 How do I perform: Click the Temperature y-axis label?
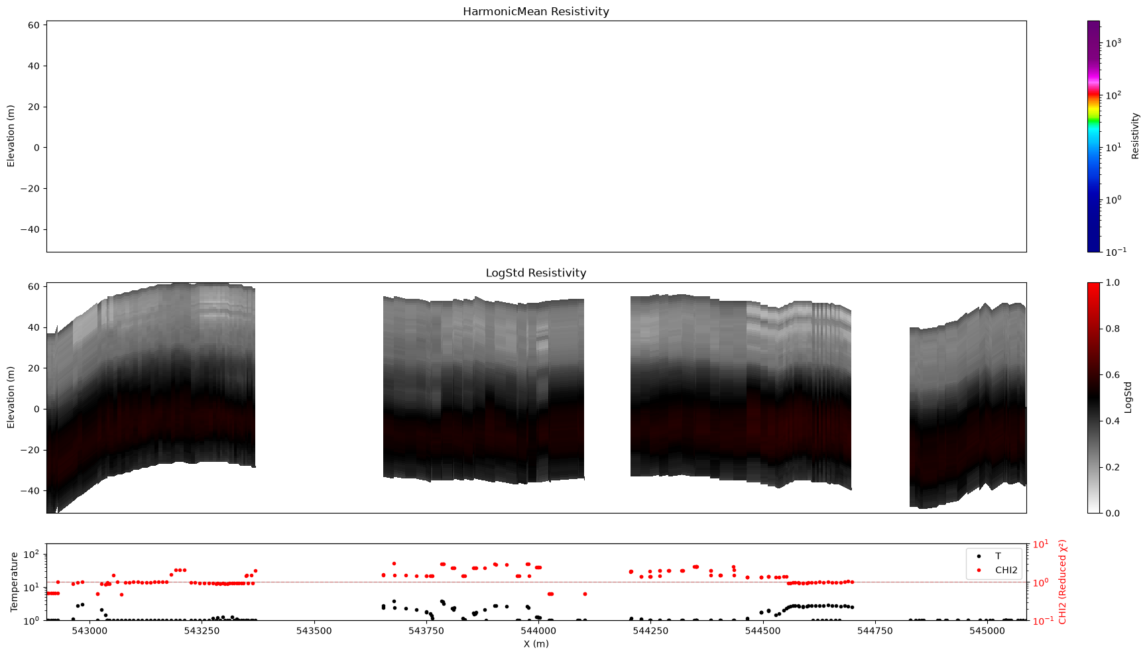[13, 582]
